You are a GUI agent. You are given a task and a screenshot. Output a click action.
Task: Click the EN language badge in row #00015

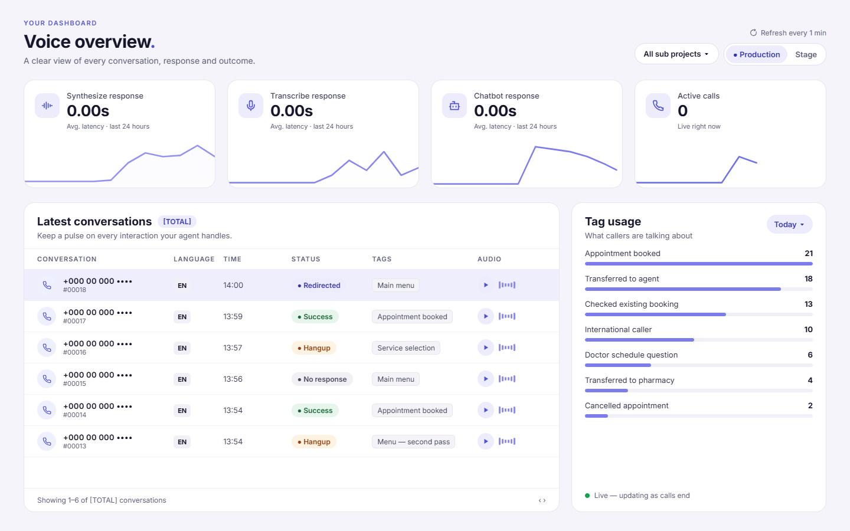[182, 379]
